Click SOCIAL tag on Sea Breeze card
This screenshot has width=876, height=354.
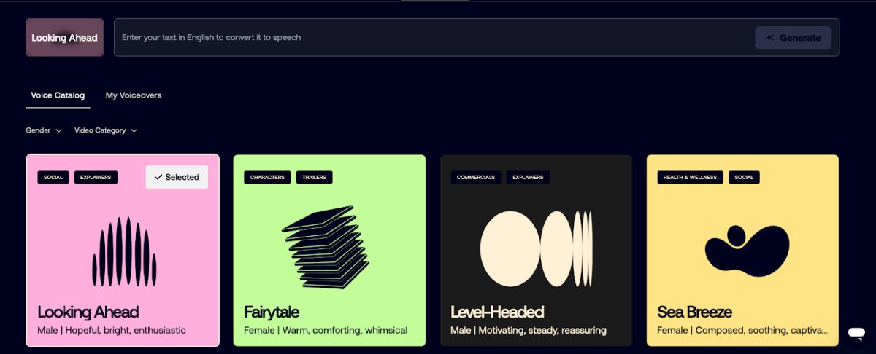click(744, 177)
